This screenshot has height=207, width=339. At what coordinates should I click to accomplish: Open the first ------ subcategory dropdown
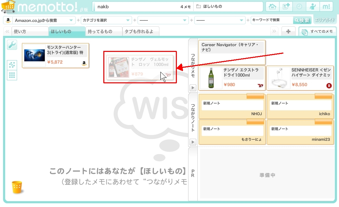163,20
